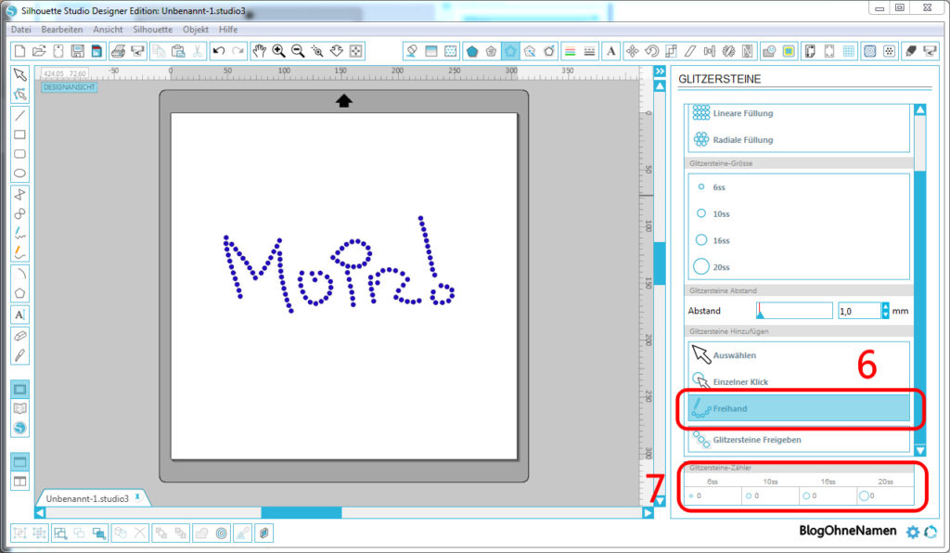Image resolution: width=950 pixels, height=553 pixels.
Task: Click the Print icon in toolbar
Action: click(x=119, y=51)
